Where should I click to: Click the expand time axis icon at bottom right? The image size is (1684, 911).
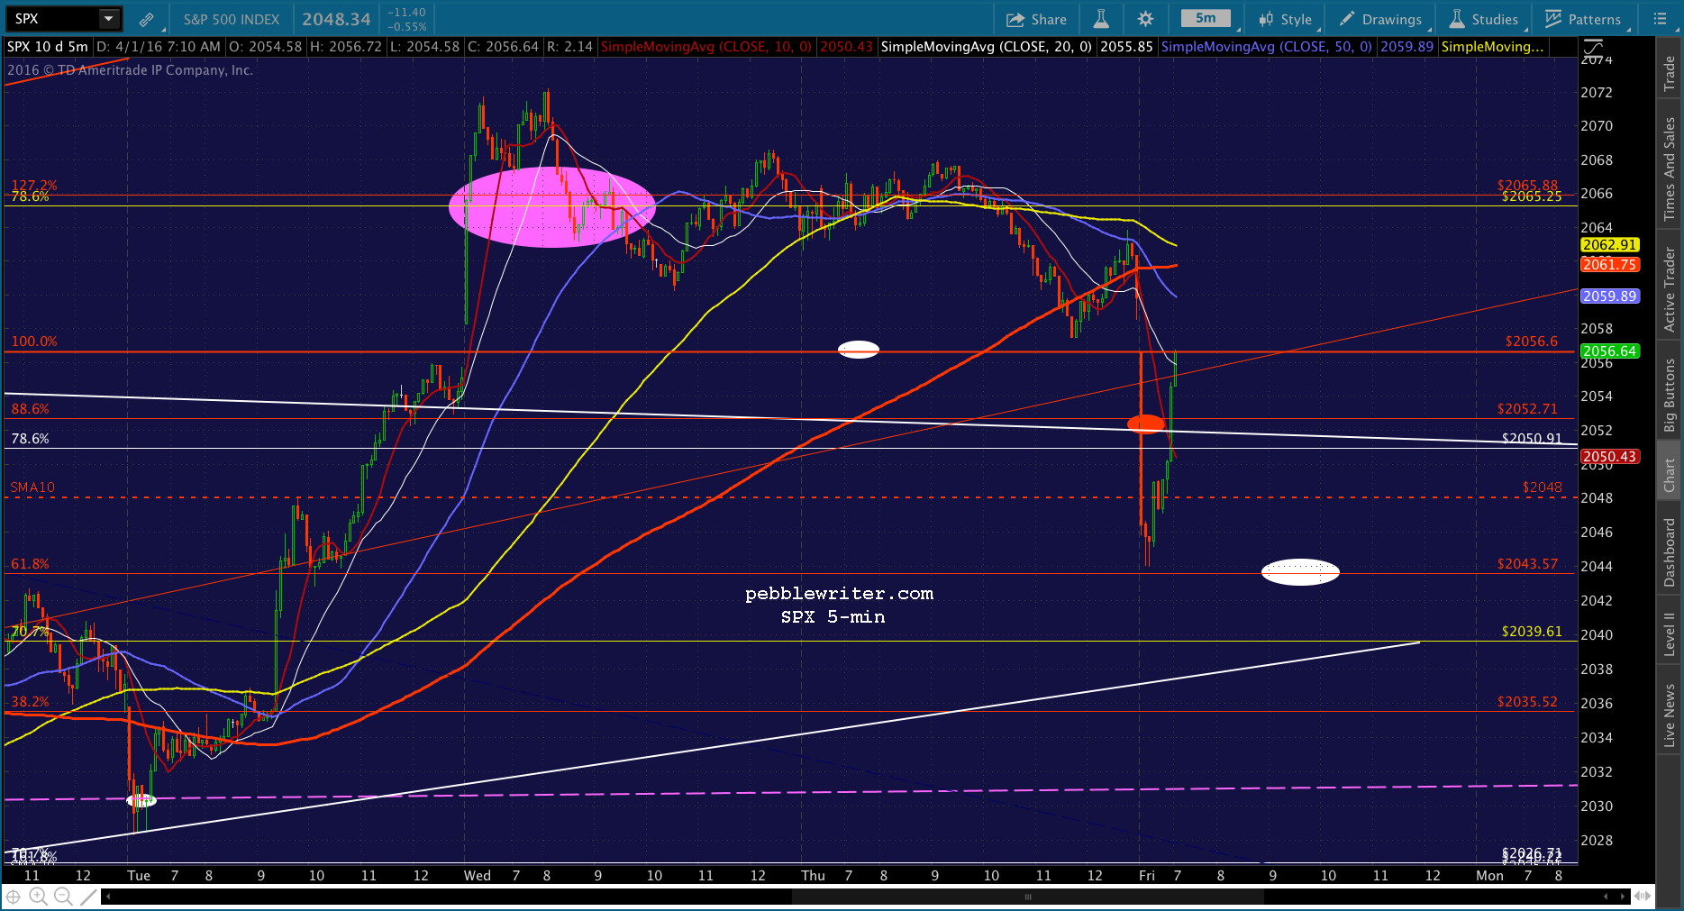pyautogui.click(x=1643, y=897)
